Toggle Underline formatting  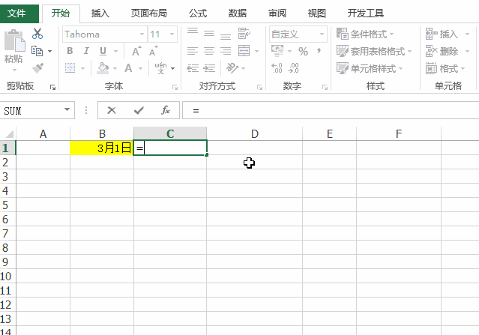(103, 51)
